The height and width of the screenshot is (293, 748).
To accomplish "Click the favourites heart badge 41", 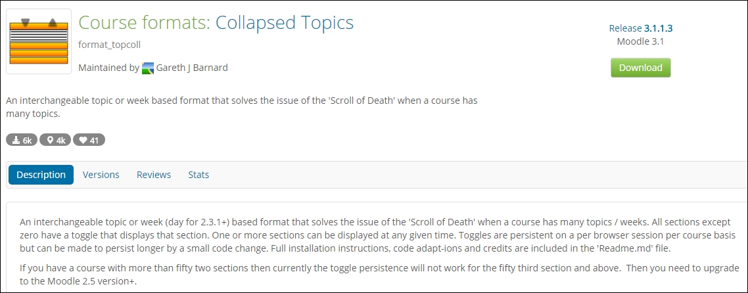I will [x=89, y=140].
